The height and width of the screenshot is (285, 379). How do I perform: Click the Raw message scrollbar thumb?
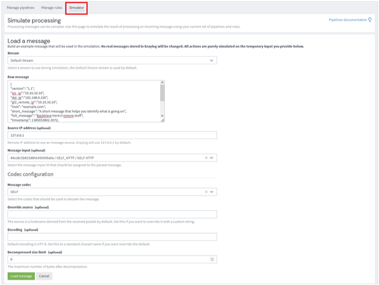point(162,92)
